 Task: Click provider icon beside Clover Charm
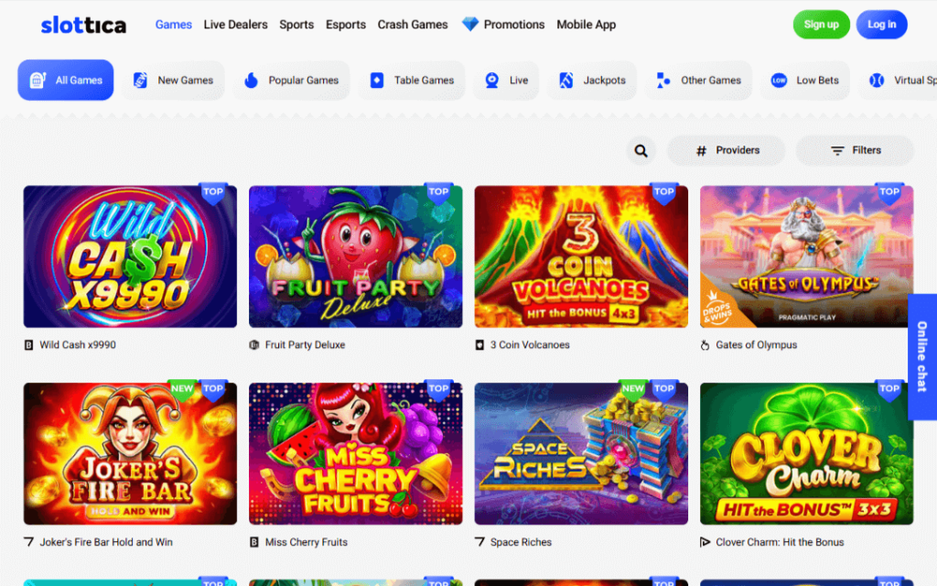[x=705, y=542]
